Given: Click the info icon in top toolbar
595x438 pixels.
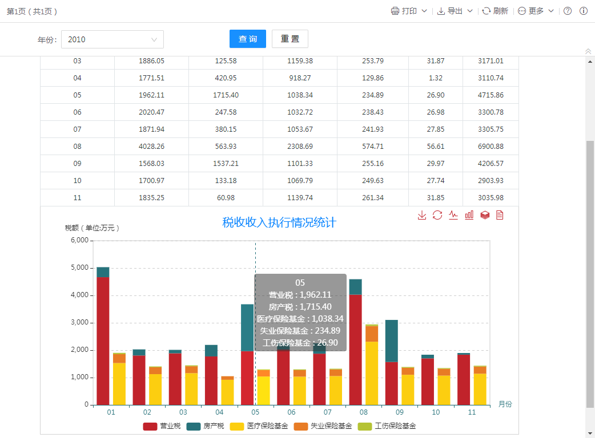Looking at the screenshot, I should tap(584, 11).
